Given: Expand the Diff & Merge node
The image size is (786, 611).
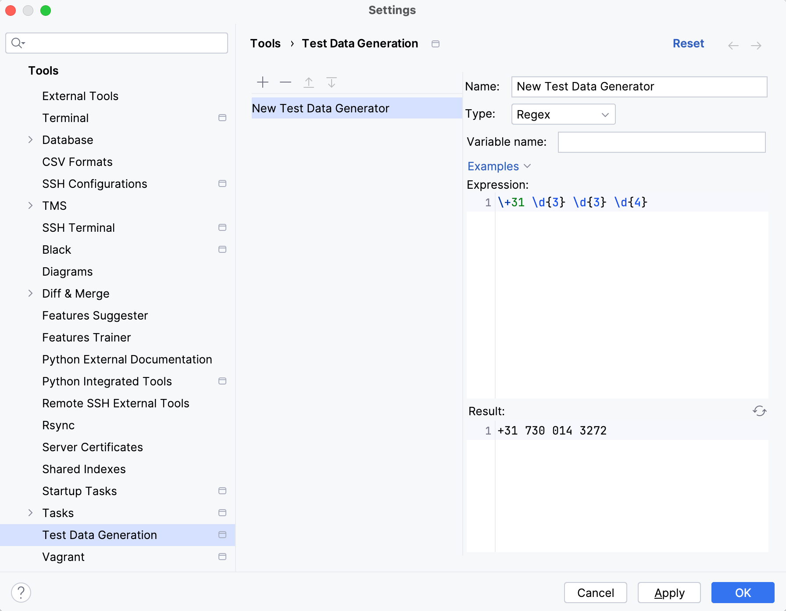Looking at the screenshot, I should (30, 293).
